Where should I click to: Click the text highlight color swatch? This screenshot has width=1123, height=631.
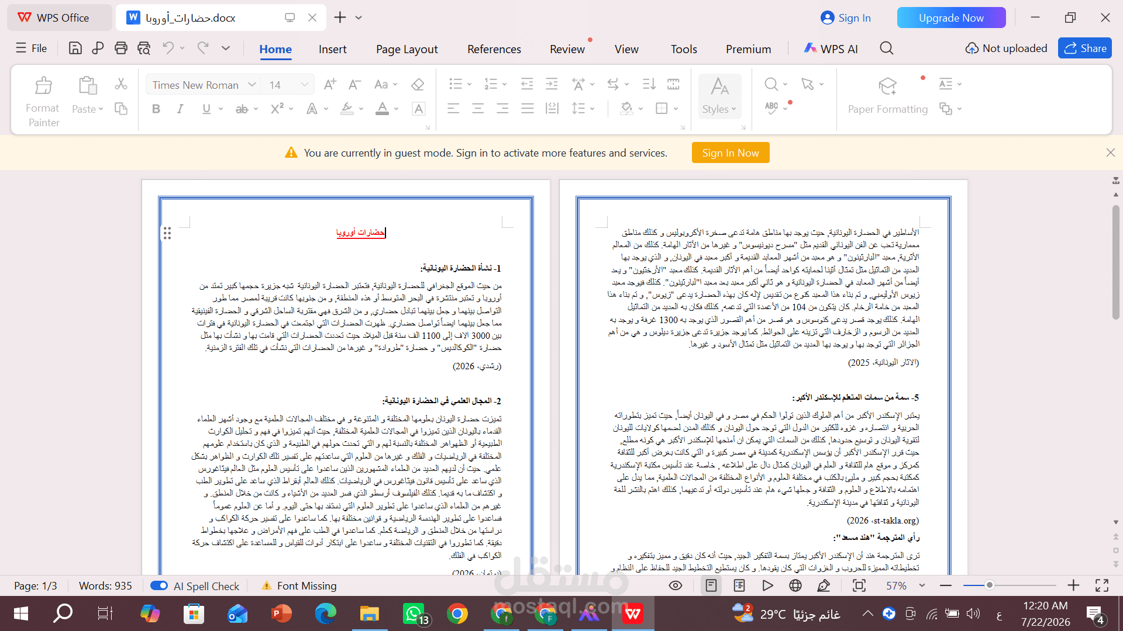[347, 109]
